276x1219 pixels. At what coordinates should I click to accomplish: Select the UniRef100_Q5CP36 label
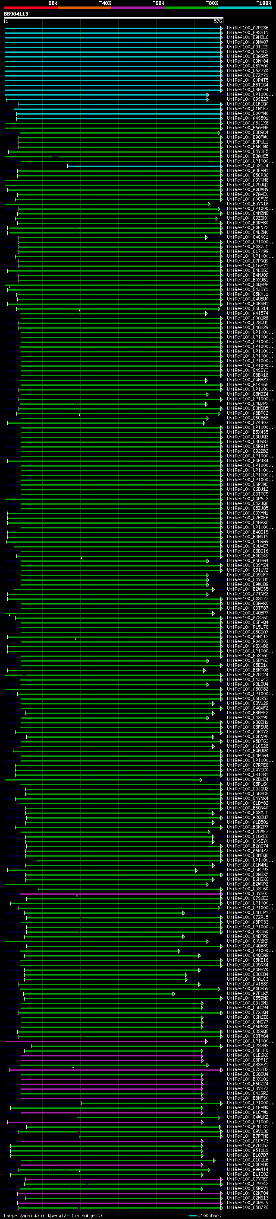tap(248, 176)
